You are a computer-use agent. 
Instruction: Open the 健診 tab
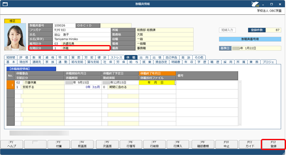102,57
